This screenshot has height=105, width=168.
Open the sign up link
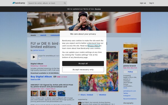point(143,3)
